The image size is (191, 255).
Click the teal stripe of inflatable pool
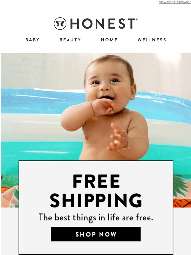pos(41,156)
